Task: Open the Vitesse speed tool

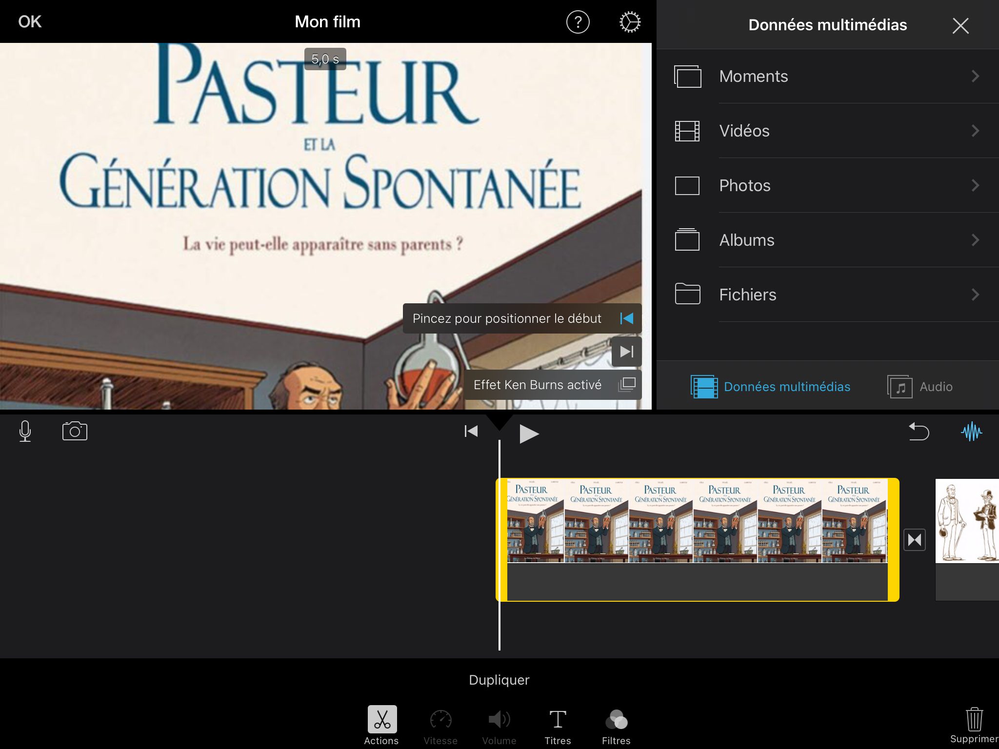Action: click(x=440, y=727)
